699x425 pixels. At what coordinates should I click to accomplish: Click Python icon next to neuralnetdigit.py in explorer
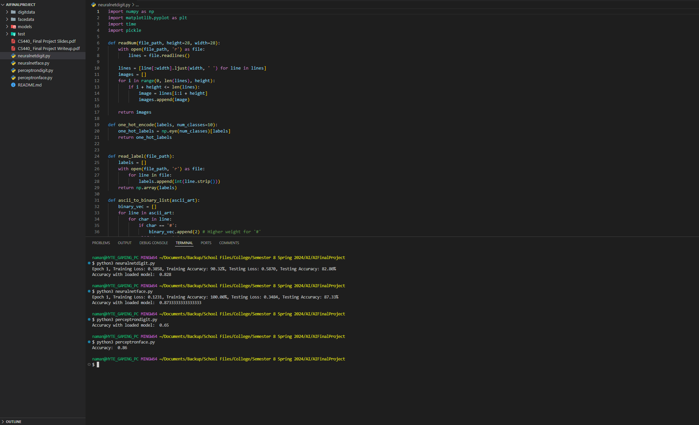13,56
